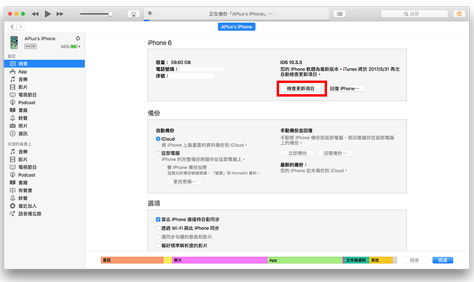Cancel the backup with the X icon

[150, 13]
